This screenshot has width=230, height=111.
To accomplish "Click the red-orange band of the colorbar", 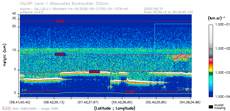I will pos(211,64).
